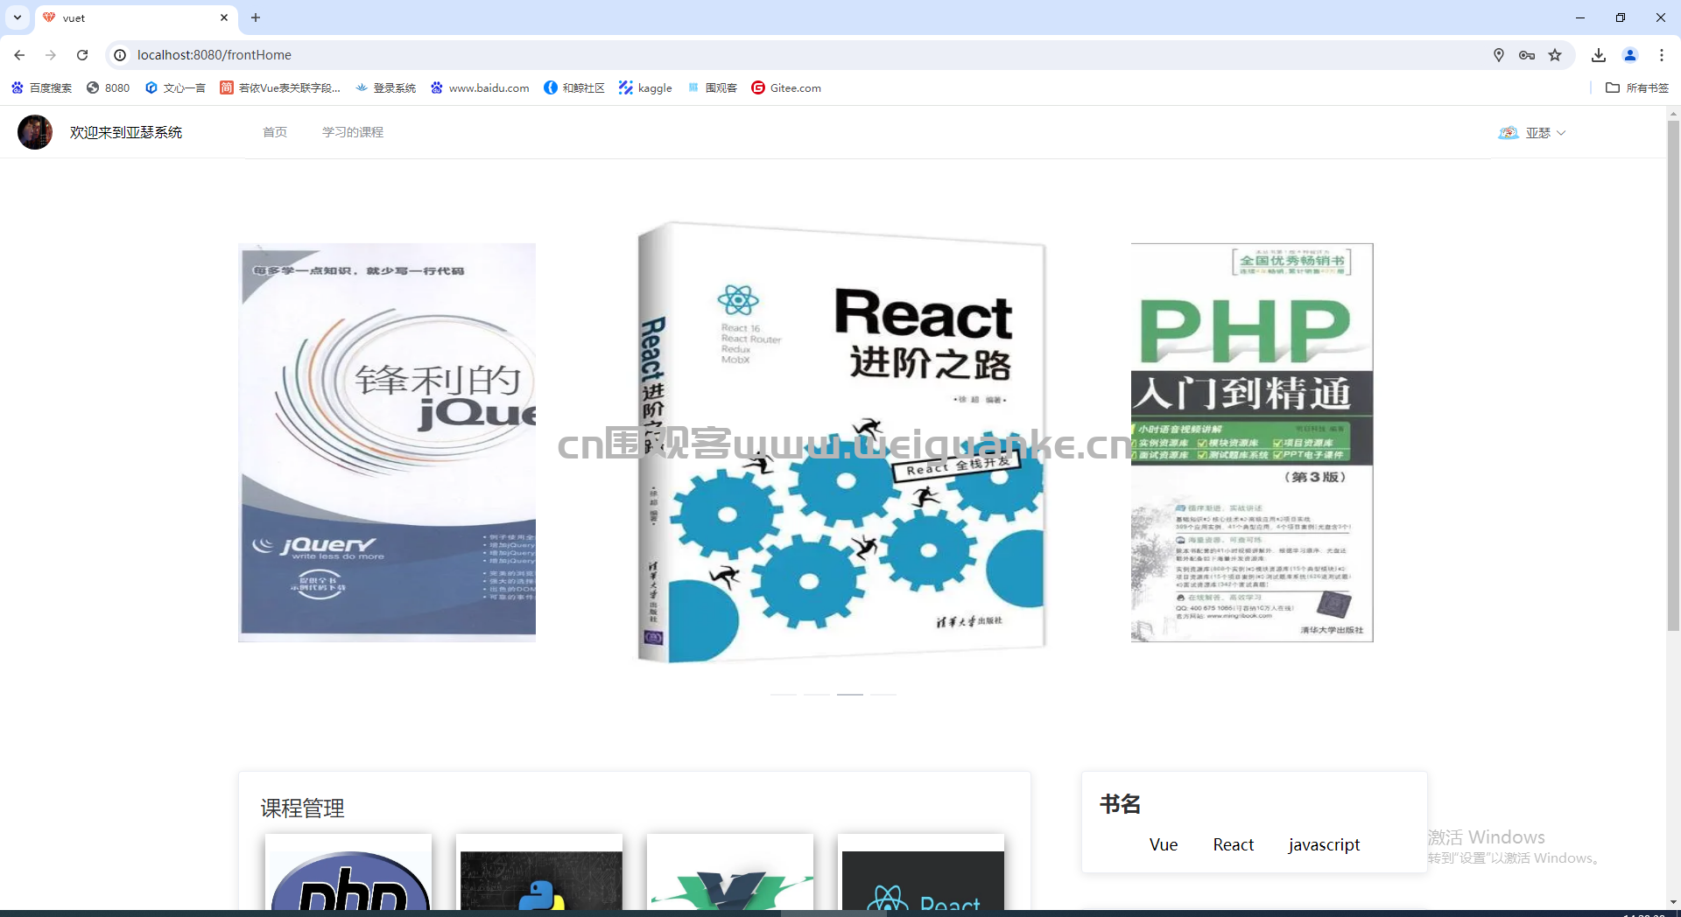The width and height of the screenshot is (1681, 917).
Task: Open the React course card
Action: [921, 871]
